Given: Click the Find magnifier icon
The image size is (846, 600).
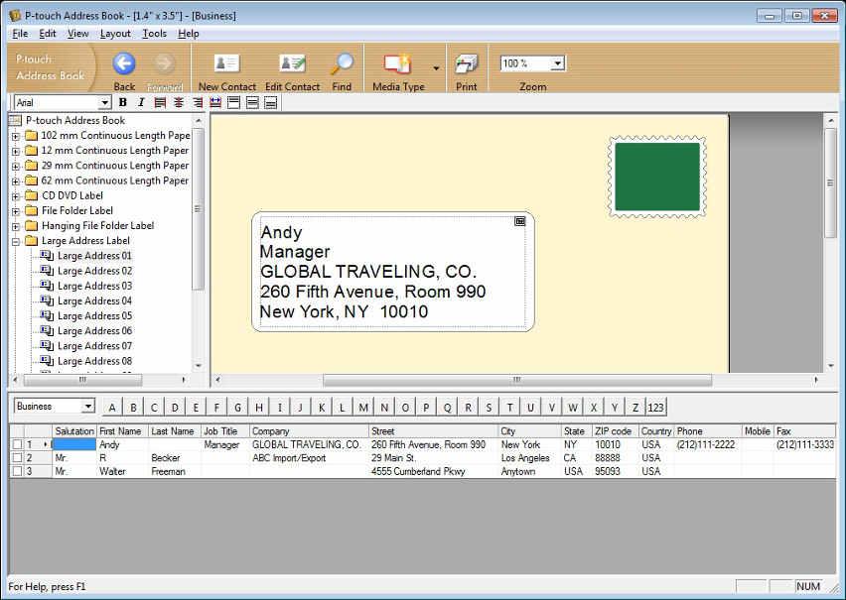Looking at the screenshot, I should click(342, 63).
